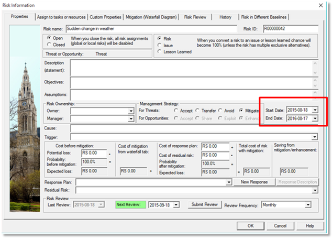Click the New Response button
Screen dimensions: 333x239
[x=254, y=182]
